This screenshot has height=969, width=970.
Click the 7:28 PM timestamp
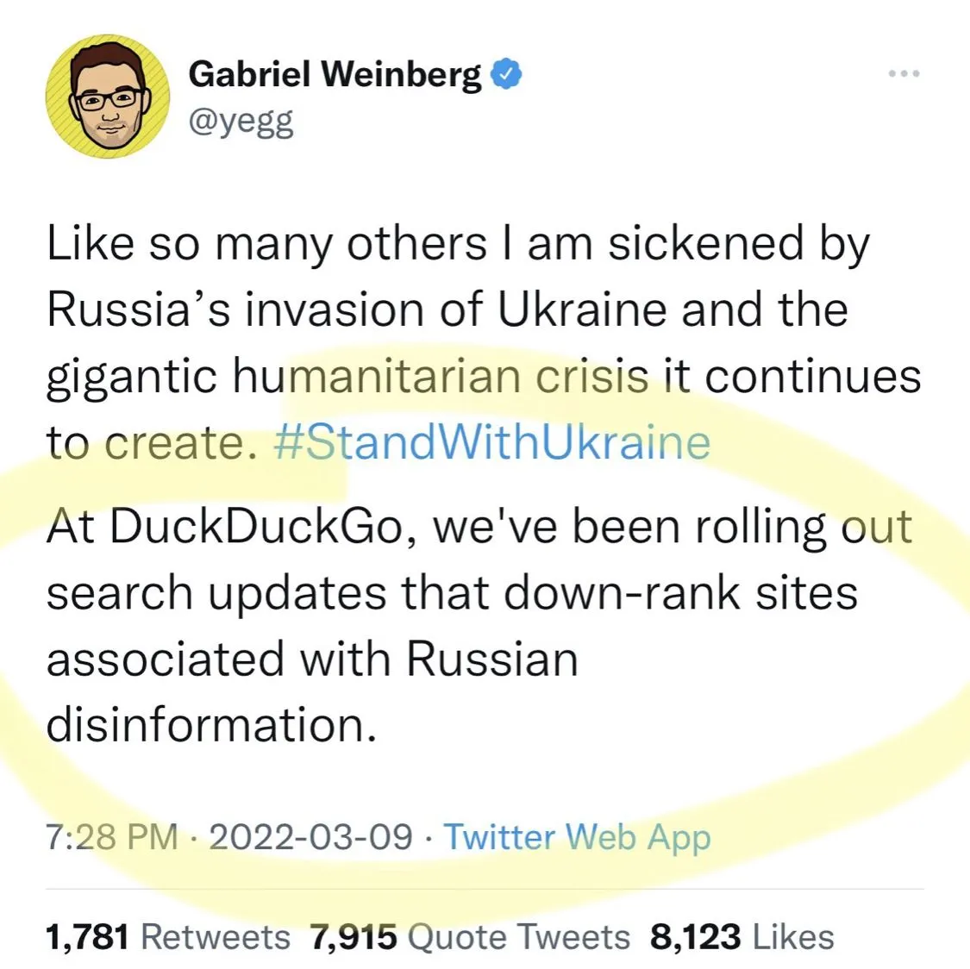[111, 836]
